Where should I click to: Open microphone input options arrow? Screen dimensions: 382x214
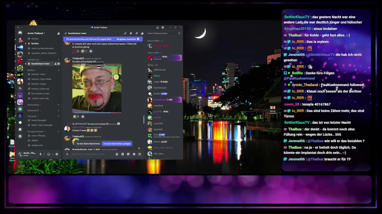pos(44,154)
